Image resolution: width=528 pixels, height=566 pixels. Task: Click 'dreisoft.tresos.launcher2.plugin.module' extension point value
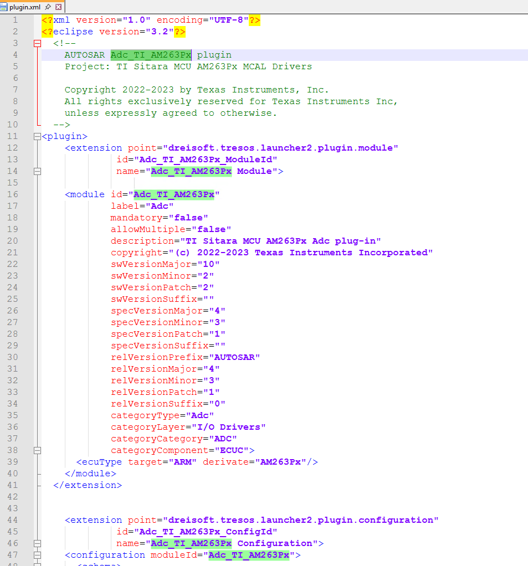coord(280,148)
